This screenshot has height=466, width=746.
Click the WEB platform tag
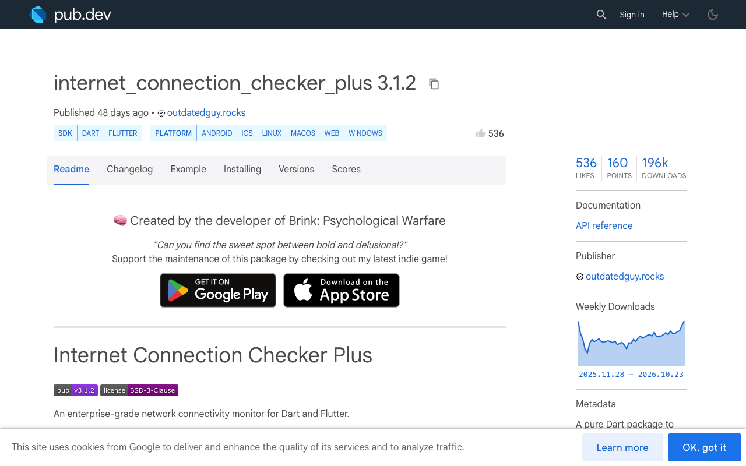[332, 133]
